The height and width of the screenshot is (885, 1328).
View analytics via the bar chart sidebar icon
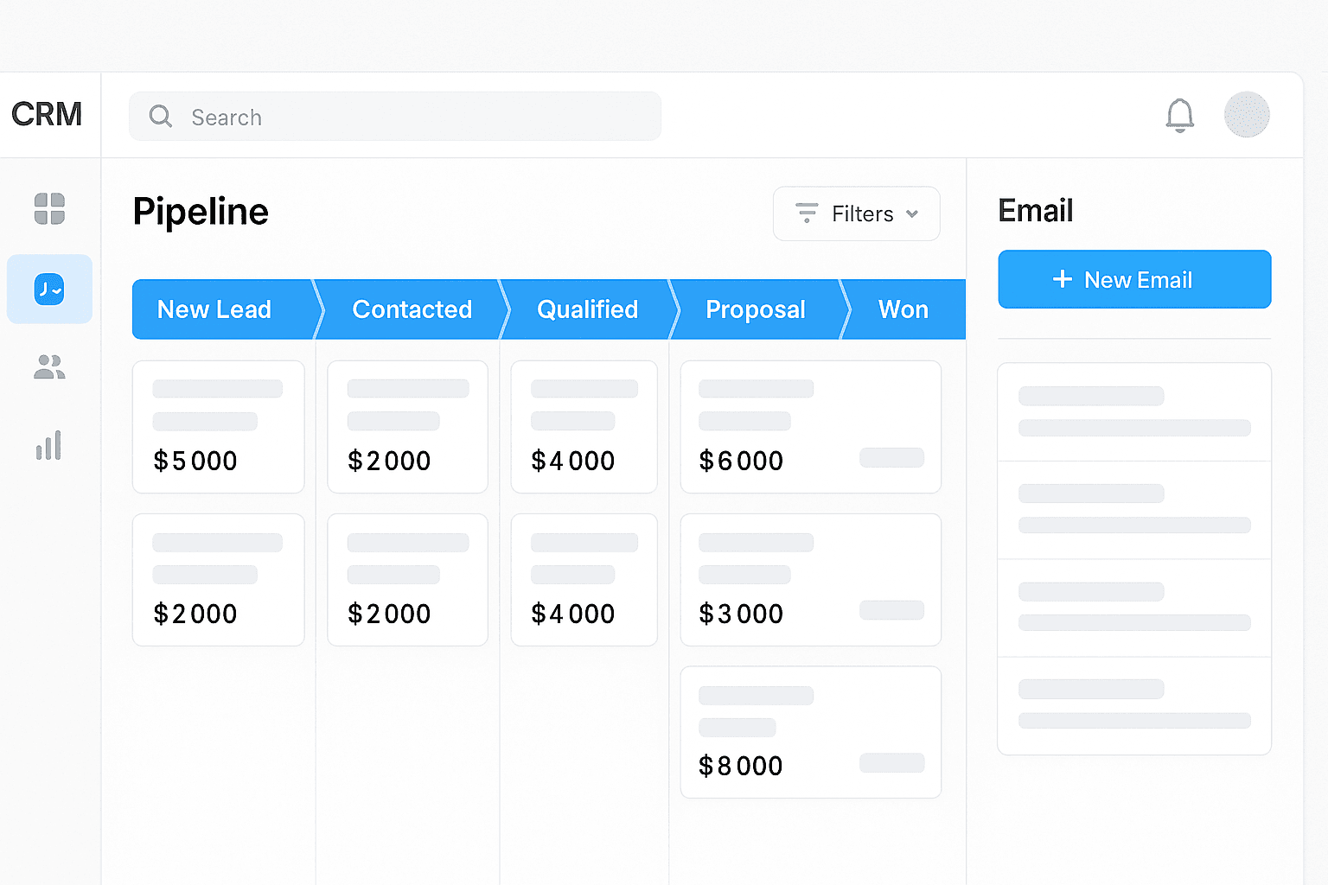tap(49, 445)
